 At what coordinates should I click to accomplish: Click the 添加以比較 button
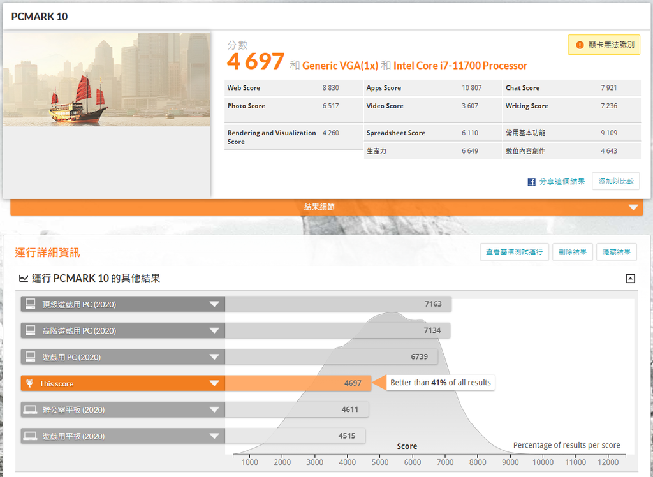click(x=616, y=181)
